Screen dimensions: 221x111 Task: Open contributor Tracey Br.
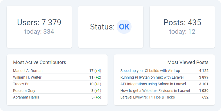click(21, 84)
